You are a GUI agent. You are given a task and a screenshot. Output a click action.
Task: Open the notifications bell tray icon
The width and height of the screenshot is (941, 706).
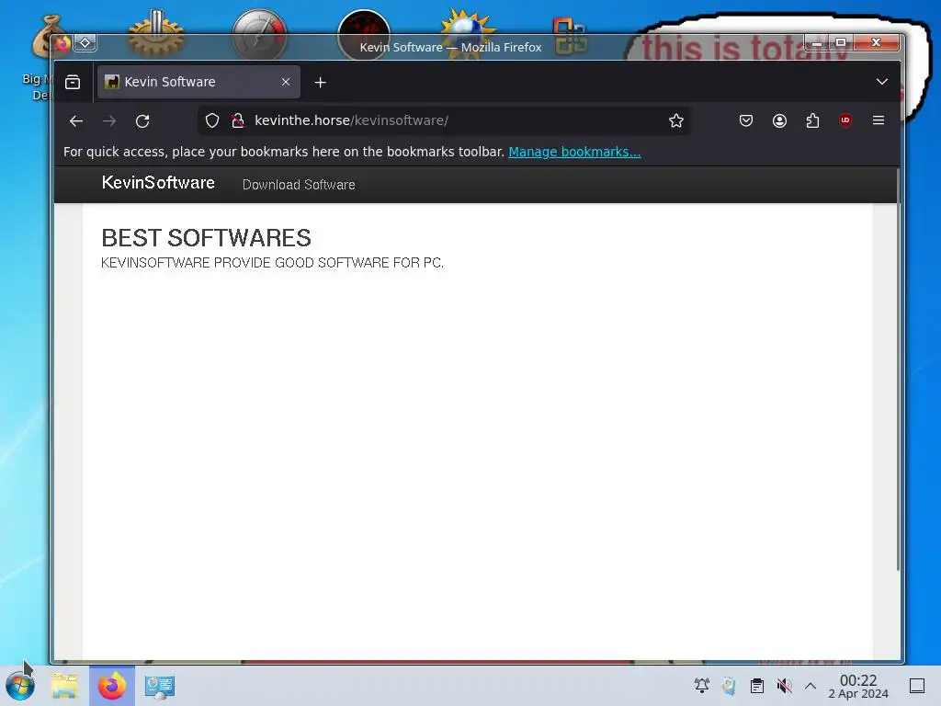[x=701, y=685]
